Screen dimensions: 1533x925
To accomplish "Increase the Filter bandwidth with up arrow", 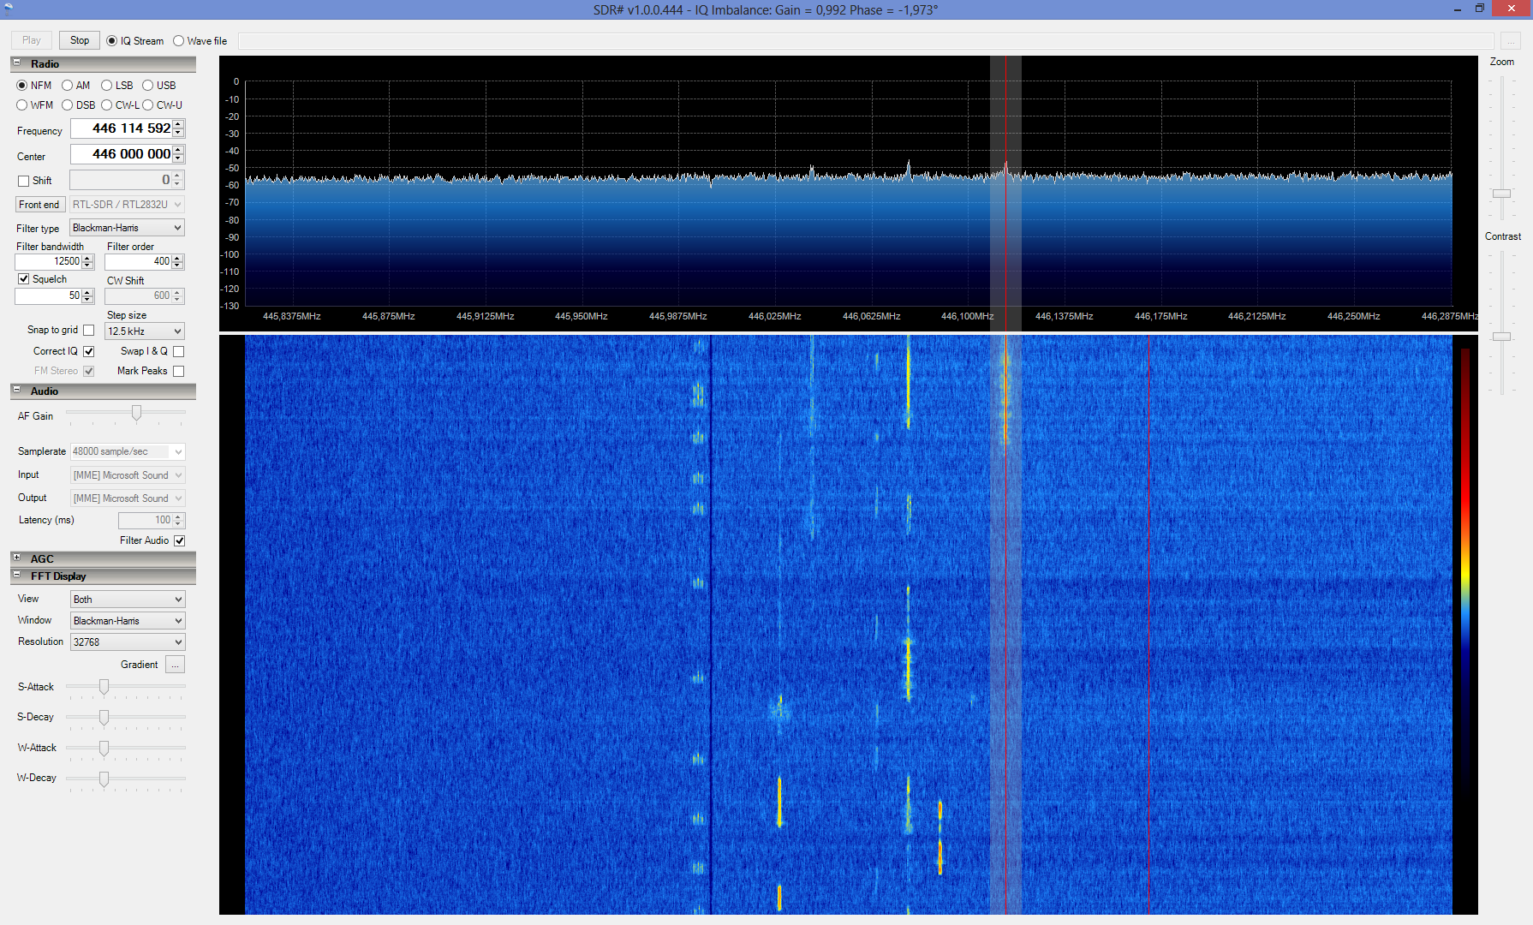I will 87,258.
